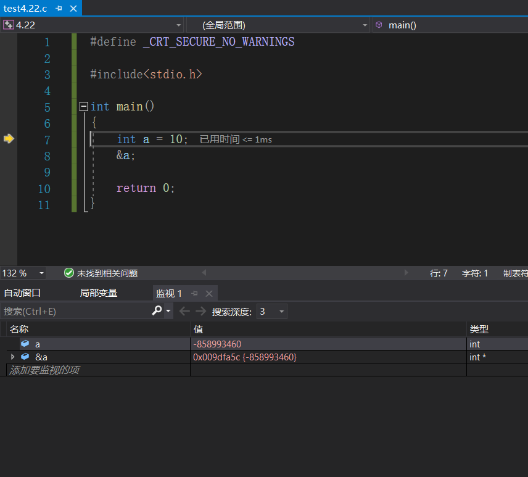Switch to the 局部变量 tab
Image resolution: width=528 pixels, height=477 pixels.
[99, 293]
